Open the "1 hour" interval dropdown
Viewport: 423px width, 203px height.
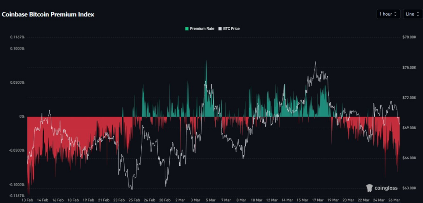[x=388, y=14]
